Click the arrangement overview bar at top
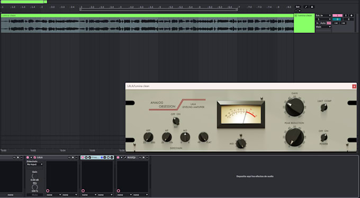Viewport: 360px width, 198px height. click(24, 2)
